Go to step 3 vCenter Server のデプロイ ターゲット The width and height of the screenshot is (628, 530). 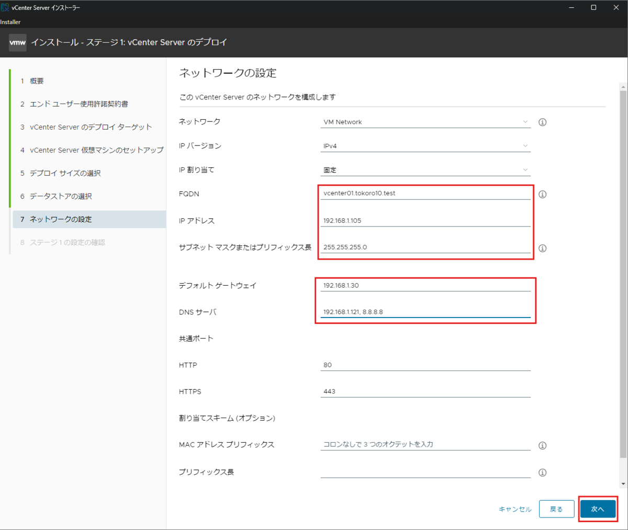[x=88, y=127]
